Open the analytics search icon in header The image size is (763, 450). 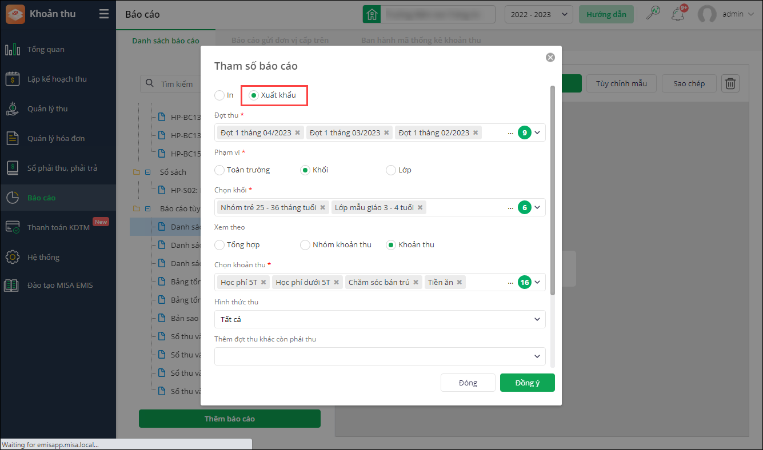click(x=653, y=13)
